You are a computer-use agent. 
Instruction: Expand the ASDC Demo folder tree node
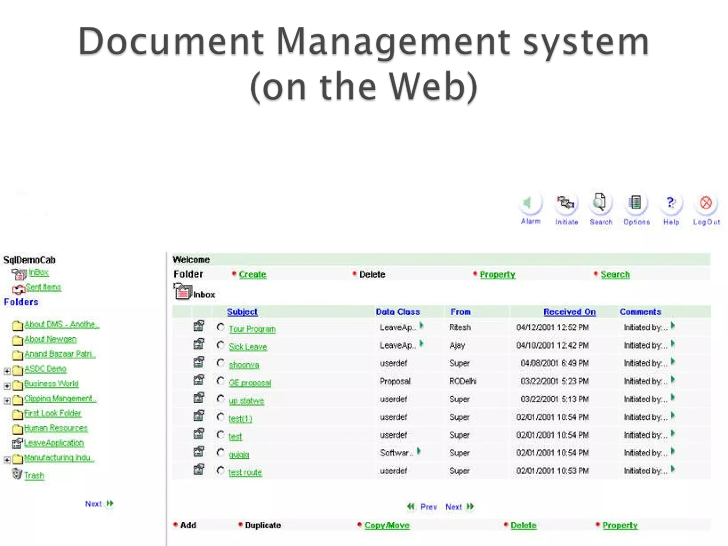(x=7, y=371)
